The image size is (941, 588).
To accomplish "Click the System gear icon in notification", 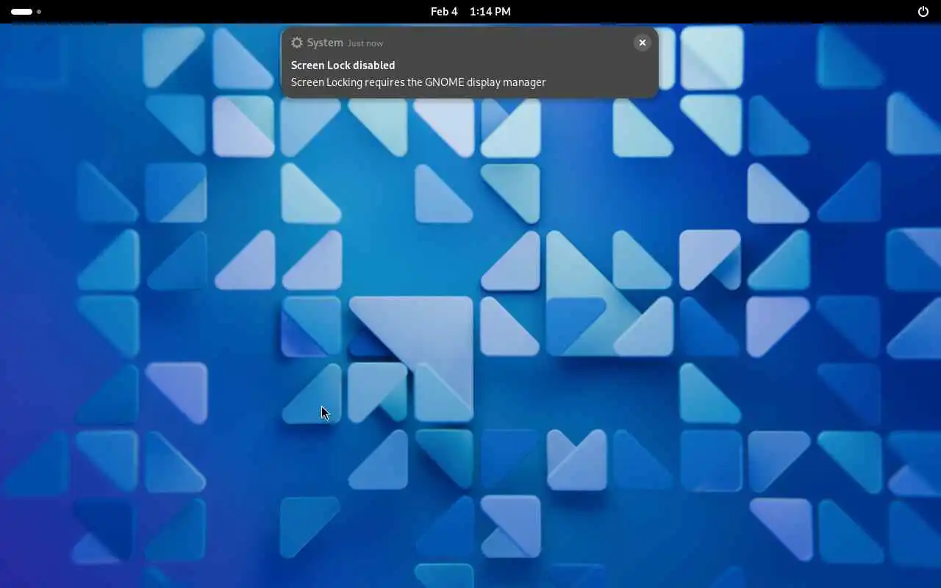I will [297, 43].
